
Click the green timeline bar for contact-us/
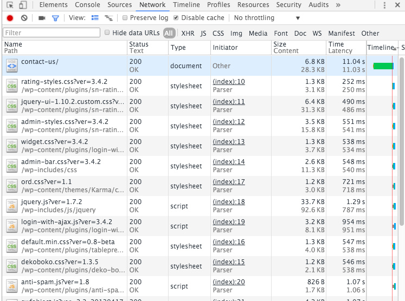[x=383, y=66]
